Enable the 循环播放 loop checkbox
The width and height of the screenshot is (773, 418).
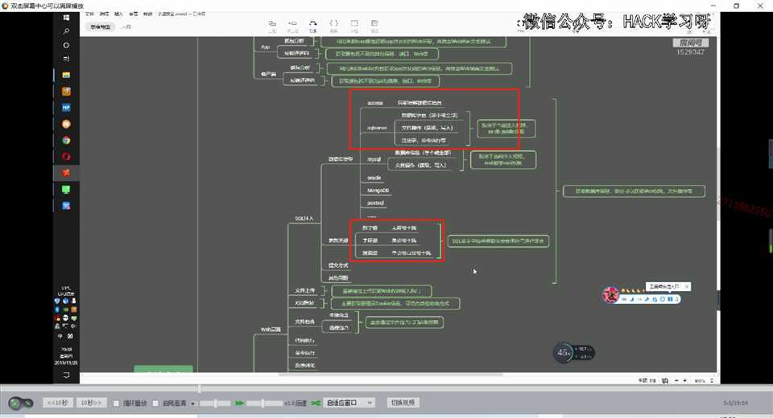pos(116,404)
